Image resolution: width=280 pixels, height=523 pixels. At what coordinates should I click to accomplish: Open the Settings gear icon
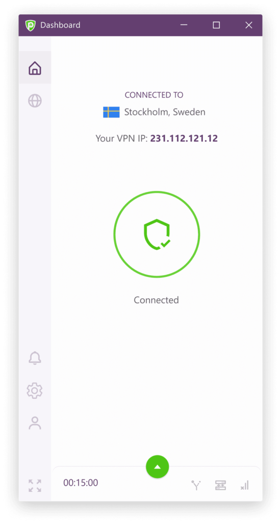click(x=35, y=390)
